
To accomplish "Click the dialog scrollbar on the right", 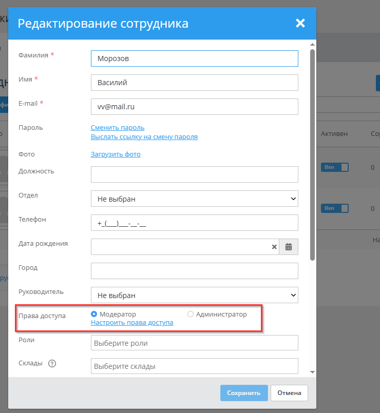I will point(312,154).
